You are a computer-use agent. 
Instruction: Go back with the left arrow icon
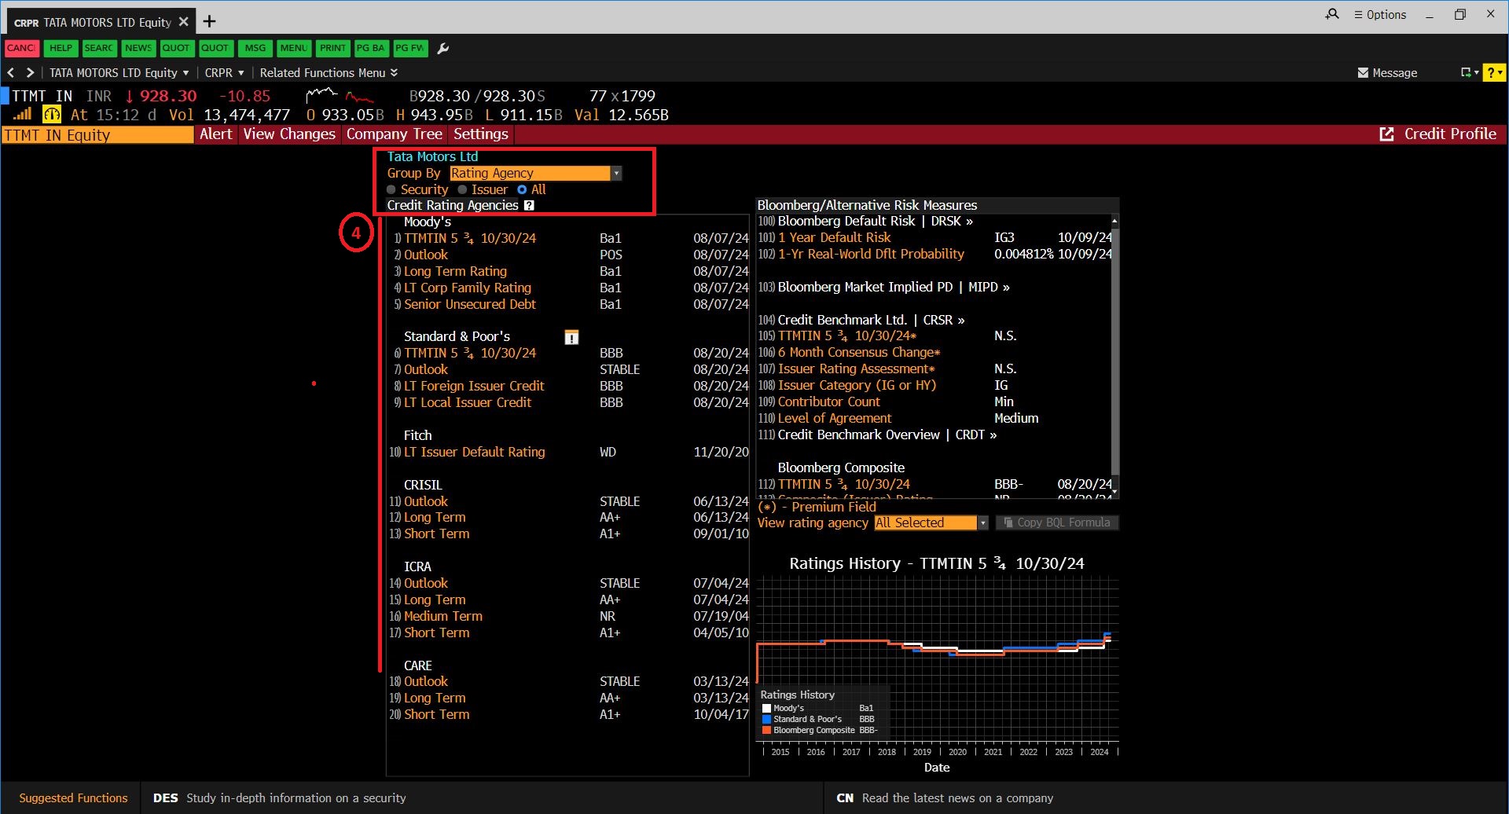[11, 72]
